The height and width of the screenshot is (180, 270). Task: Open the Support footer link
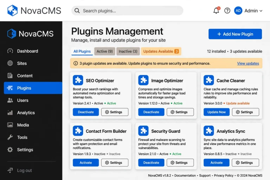(205, 175)
